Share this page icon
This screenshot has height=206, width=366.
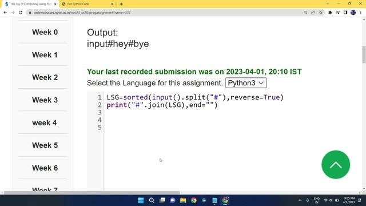point(313,13)
